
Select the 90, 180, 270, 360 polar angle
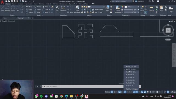pos(131,67)
